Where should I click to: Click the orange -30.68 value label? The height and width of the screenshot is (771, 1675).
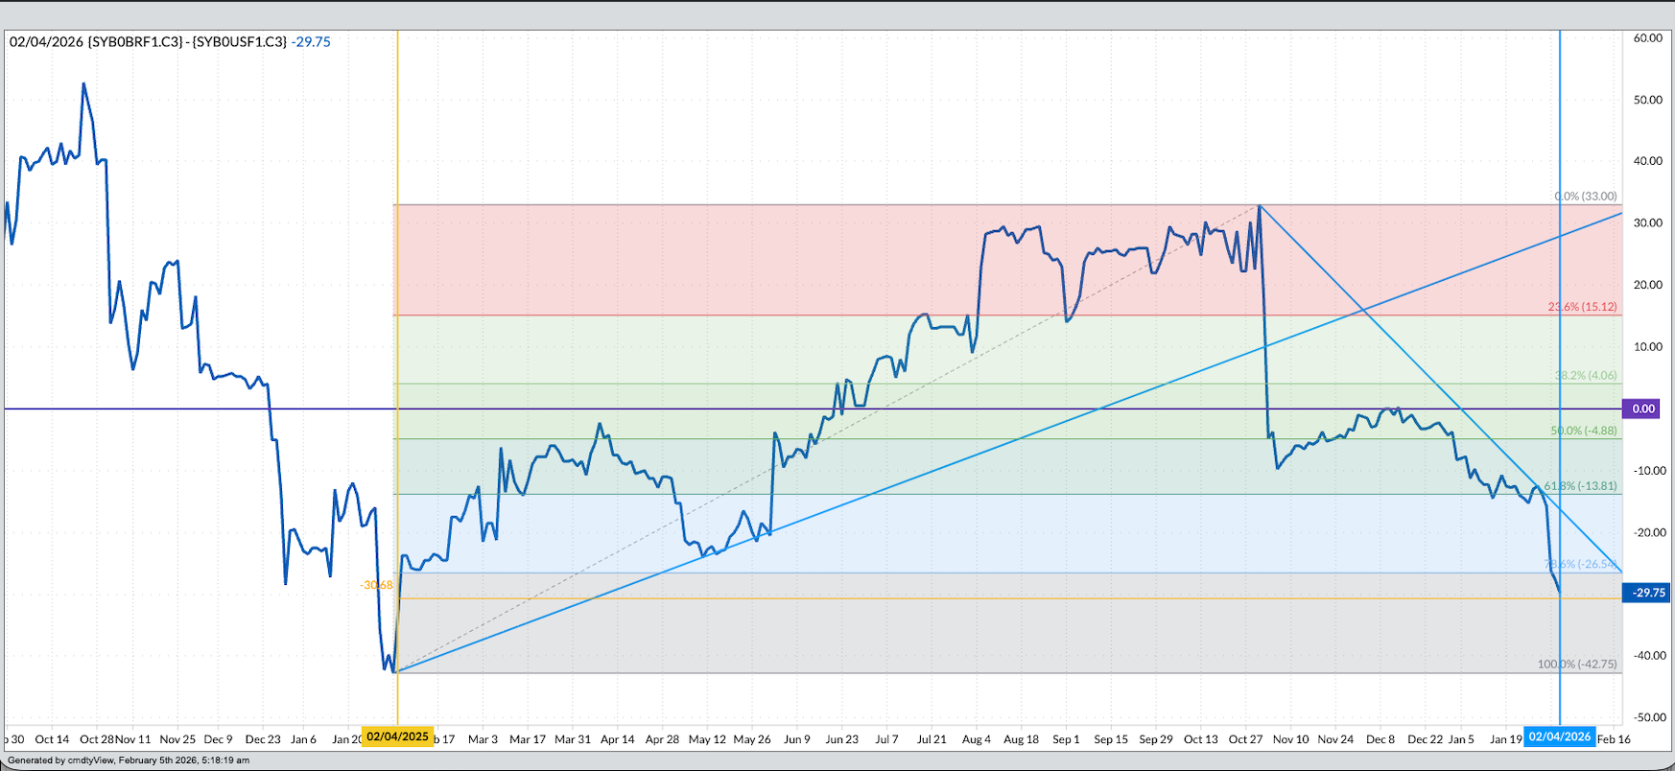click(376, 585)
